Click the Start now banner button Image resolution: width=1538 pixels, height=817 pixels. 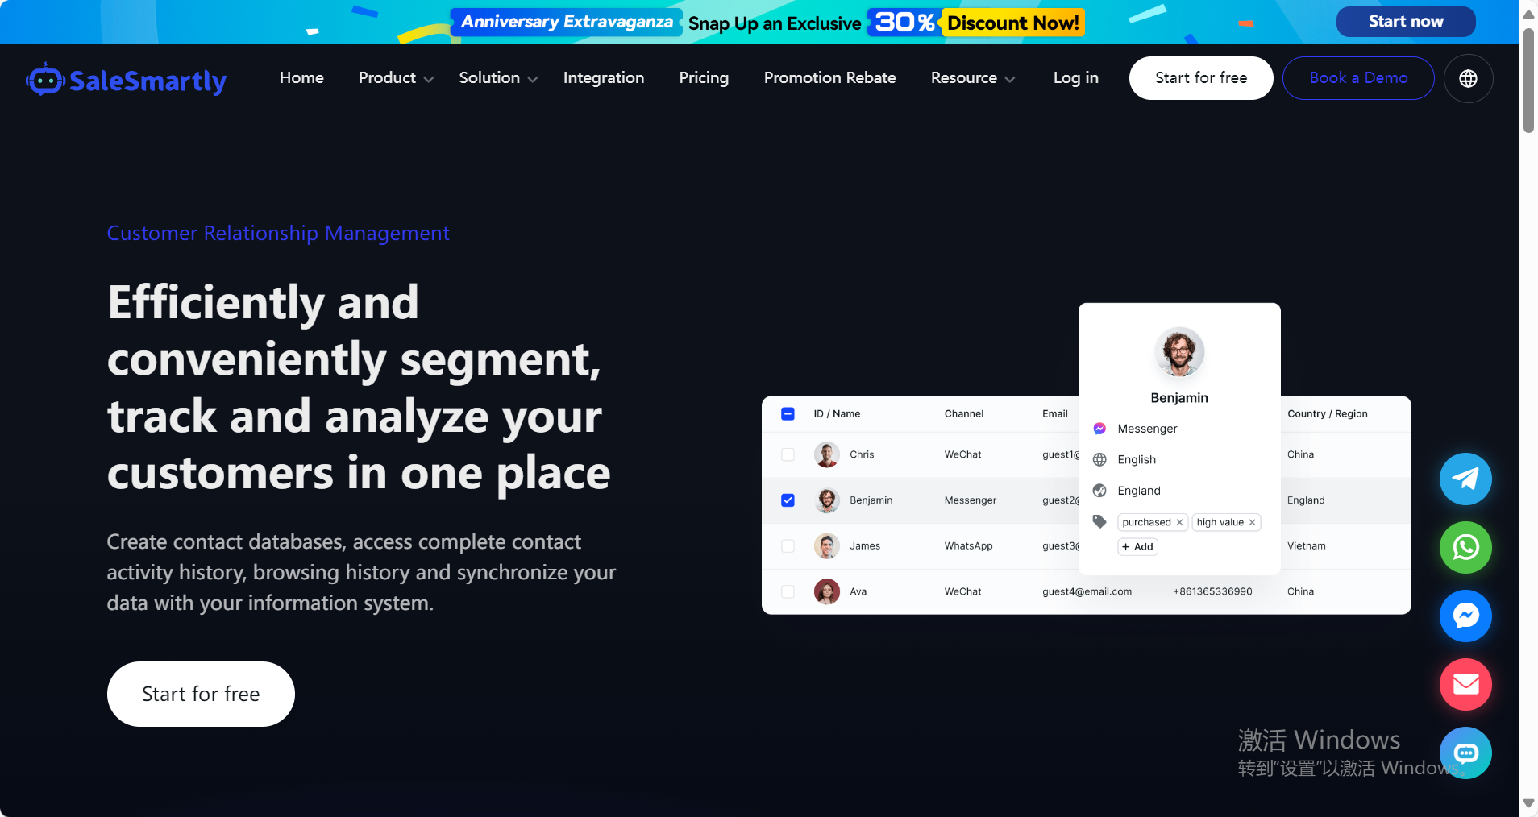[x=1406, y=22]
